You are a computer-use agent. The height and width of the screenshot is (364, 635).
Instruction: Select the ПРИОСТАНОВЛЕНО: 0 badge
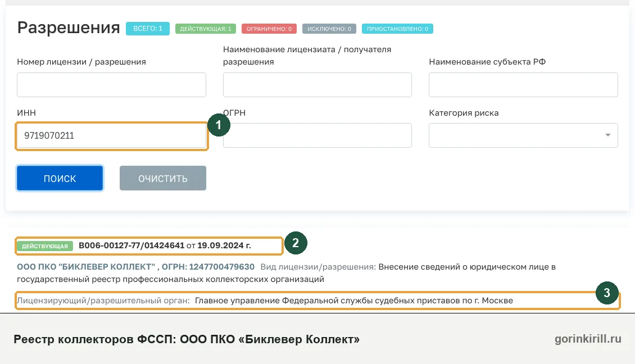(397, 29)
